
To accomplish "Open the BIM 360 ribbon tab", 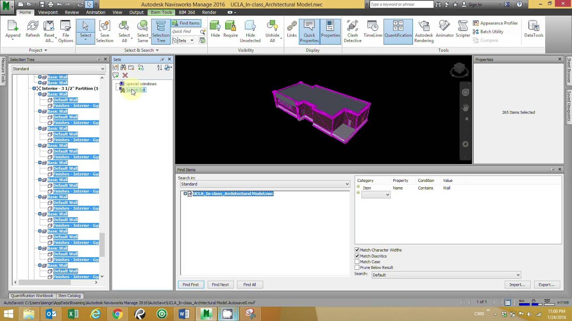I will pos(187,12).
